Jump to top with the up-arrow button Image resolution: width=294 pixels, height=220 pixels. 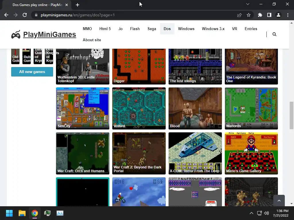[x=279, y=201]
